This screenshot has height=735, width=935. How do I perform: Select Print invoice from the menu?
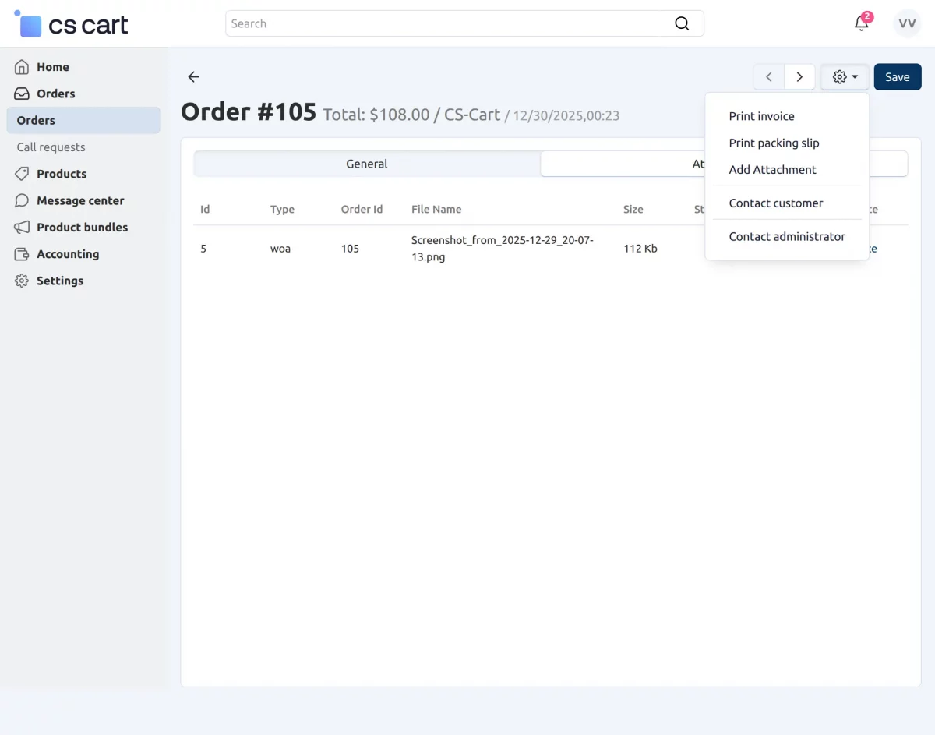761,116
